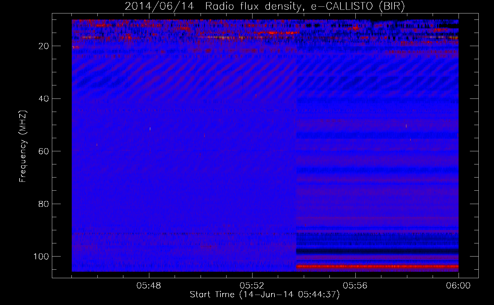The height and width of the screenshot is (305, 494).
Task: Click the 06:00 time tick label
Action: [x=458, y=286]
